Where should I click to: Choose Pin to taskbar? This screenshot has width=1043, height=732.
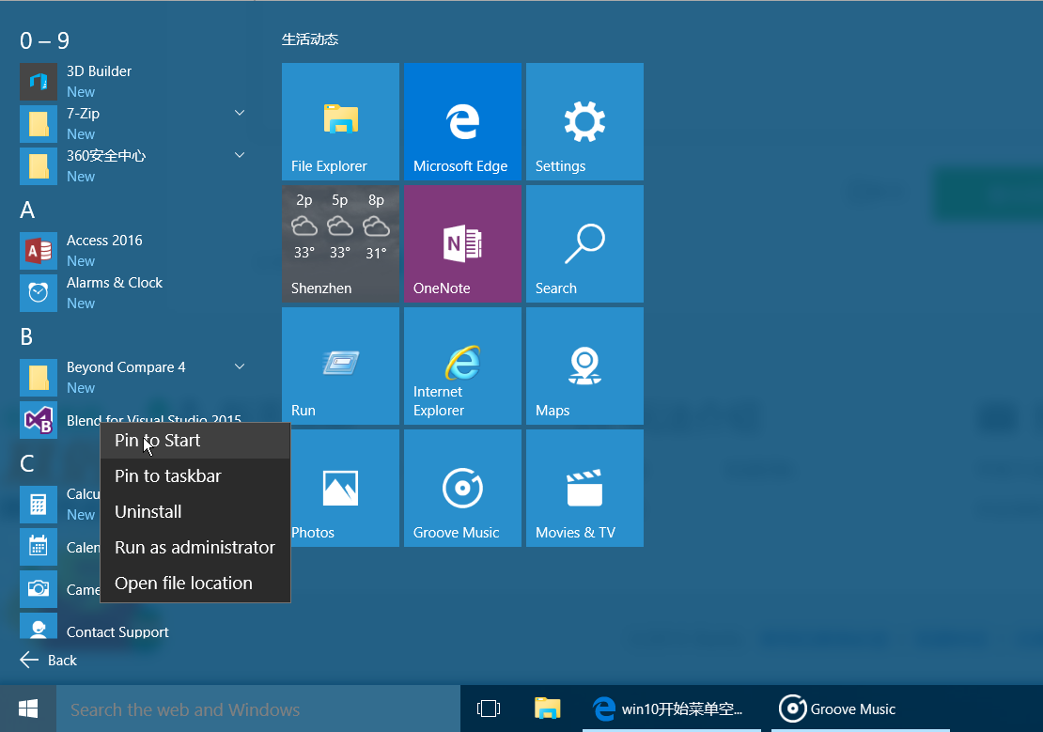[195, 475]
